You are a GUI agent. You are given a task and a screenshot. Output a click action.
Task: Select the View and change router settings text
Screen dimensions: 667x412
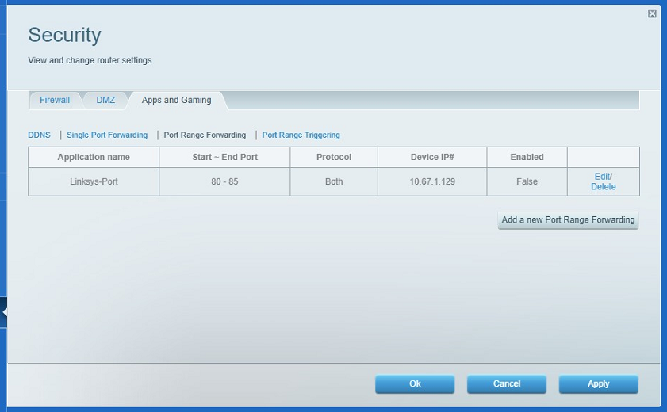pos(90,60)
